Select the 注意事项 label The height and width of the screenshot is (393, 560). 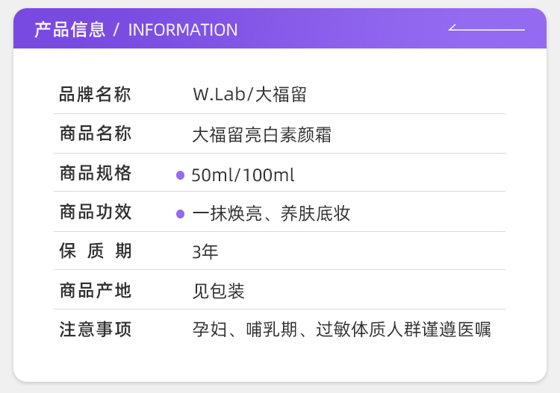96,330
